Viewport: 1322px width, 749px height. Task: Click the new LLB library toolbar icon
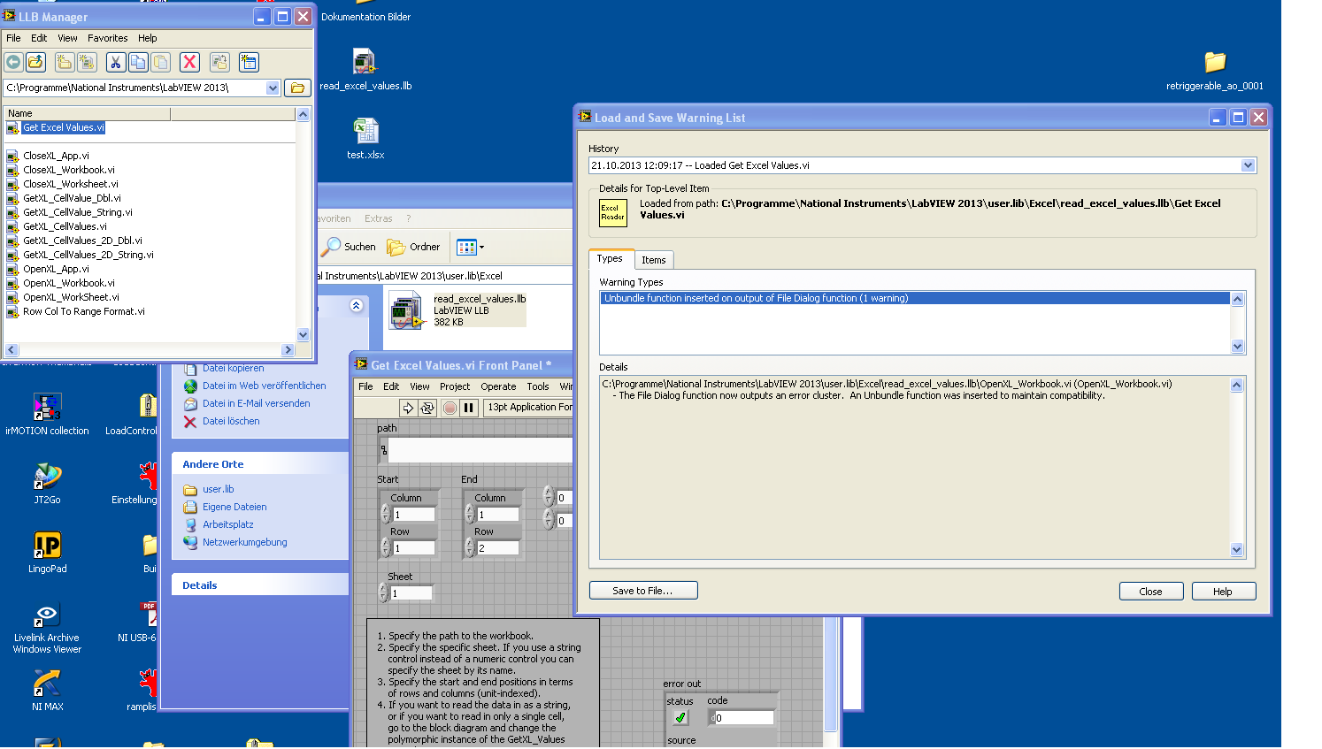point(86,62)
